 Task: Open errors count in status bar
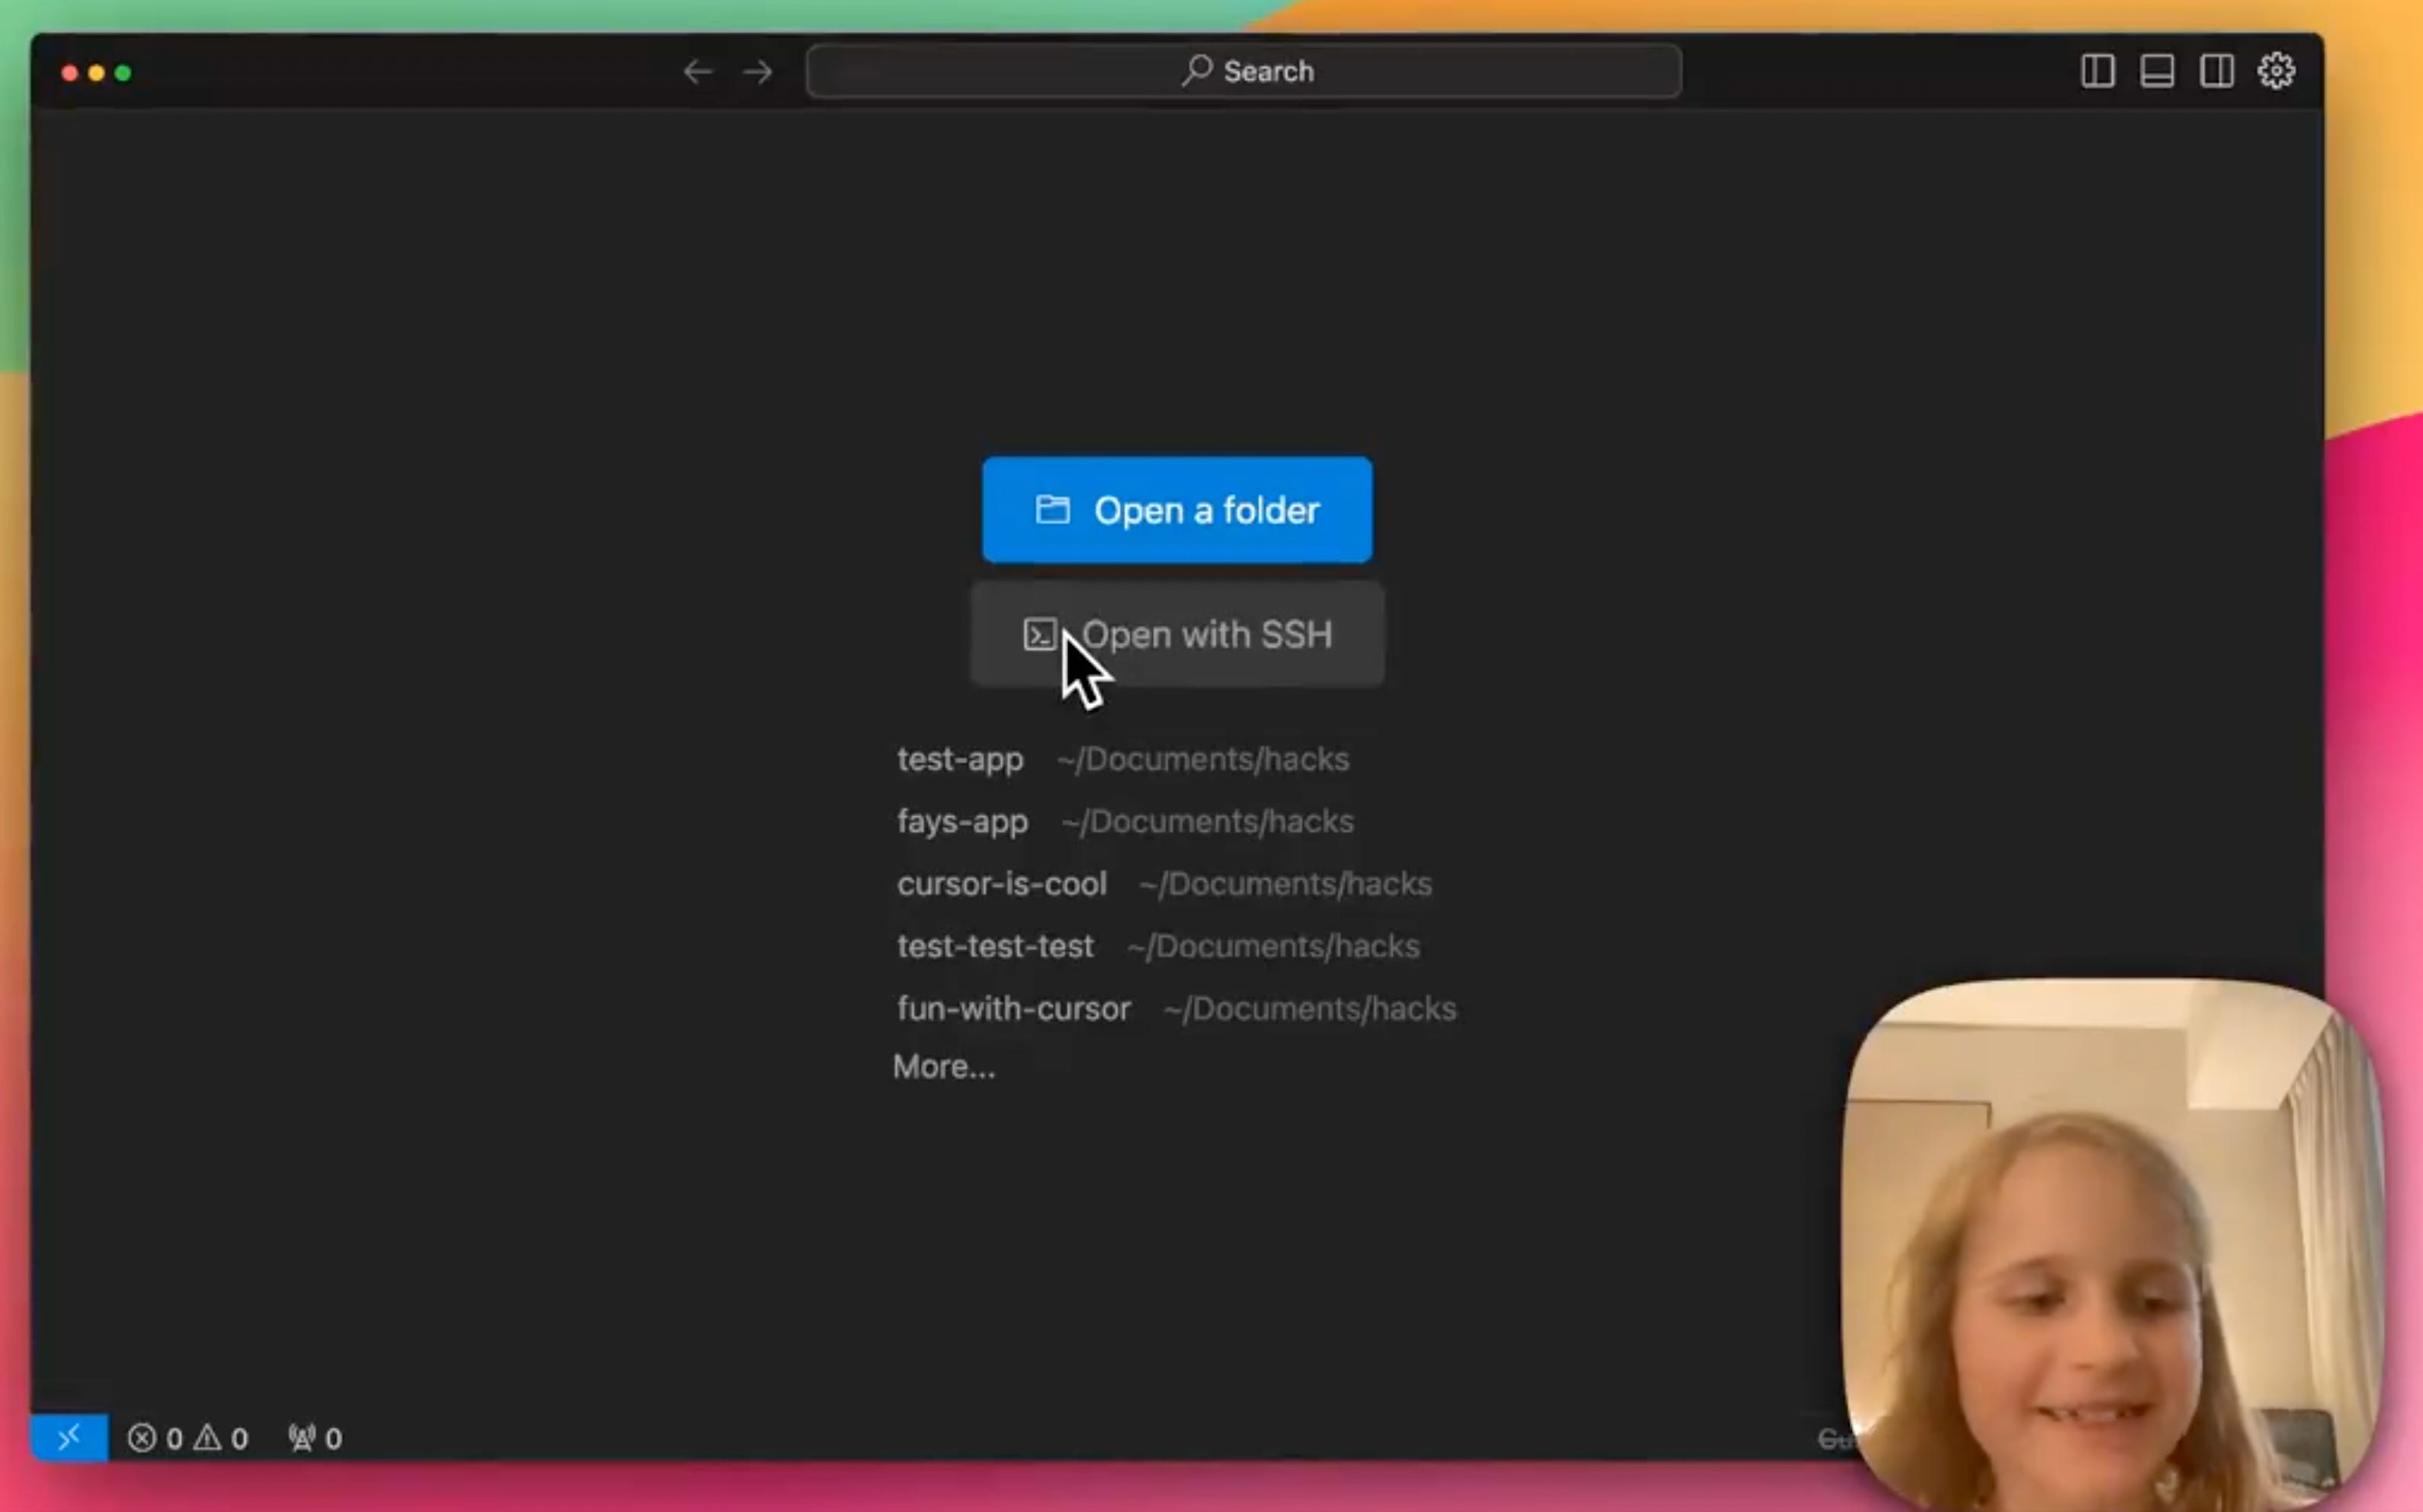156,1438
